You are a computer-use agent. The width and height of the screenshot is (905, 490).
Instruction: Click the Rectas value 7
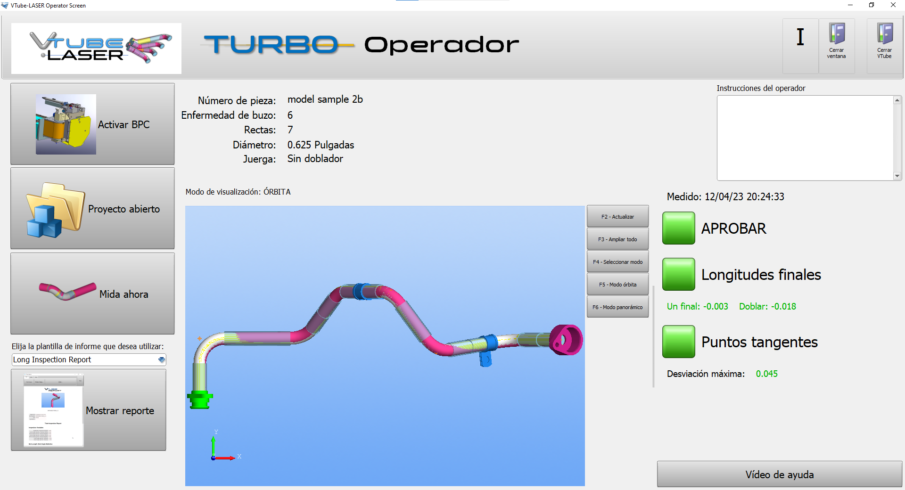pos(290,130)
